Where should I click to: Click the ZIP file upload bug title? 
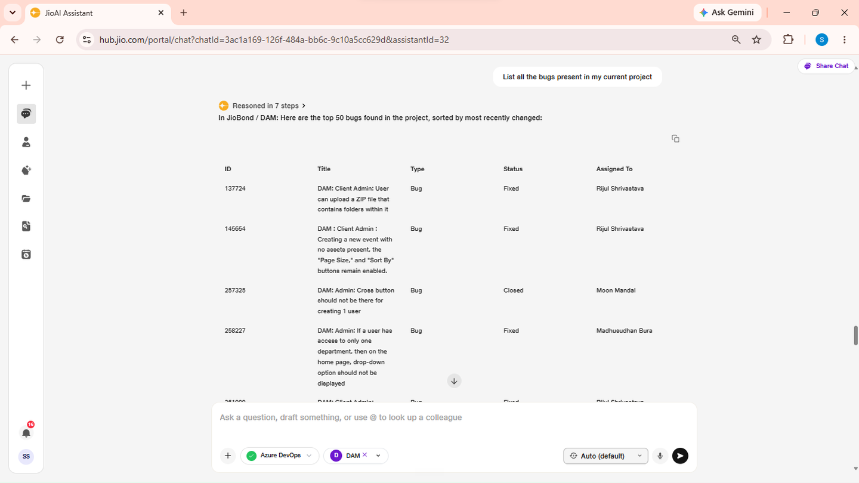(354, 199)
